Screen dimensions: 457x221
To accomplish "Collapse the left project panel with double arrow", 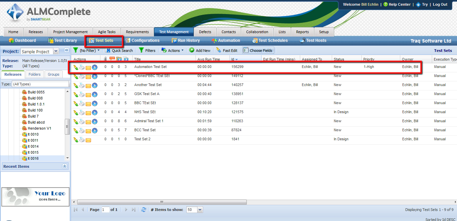I will coord(66,50).
